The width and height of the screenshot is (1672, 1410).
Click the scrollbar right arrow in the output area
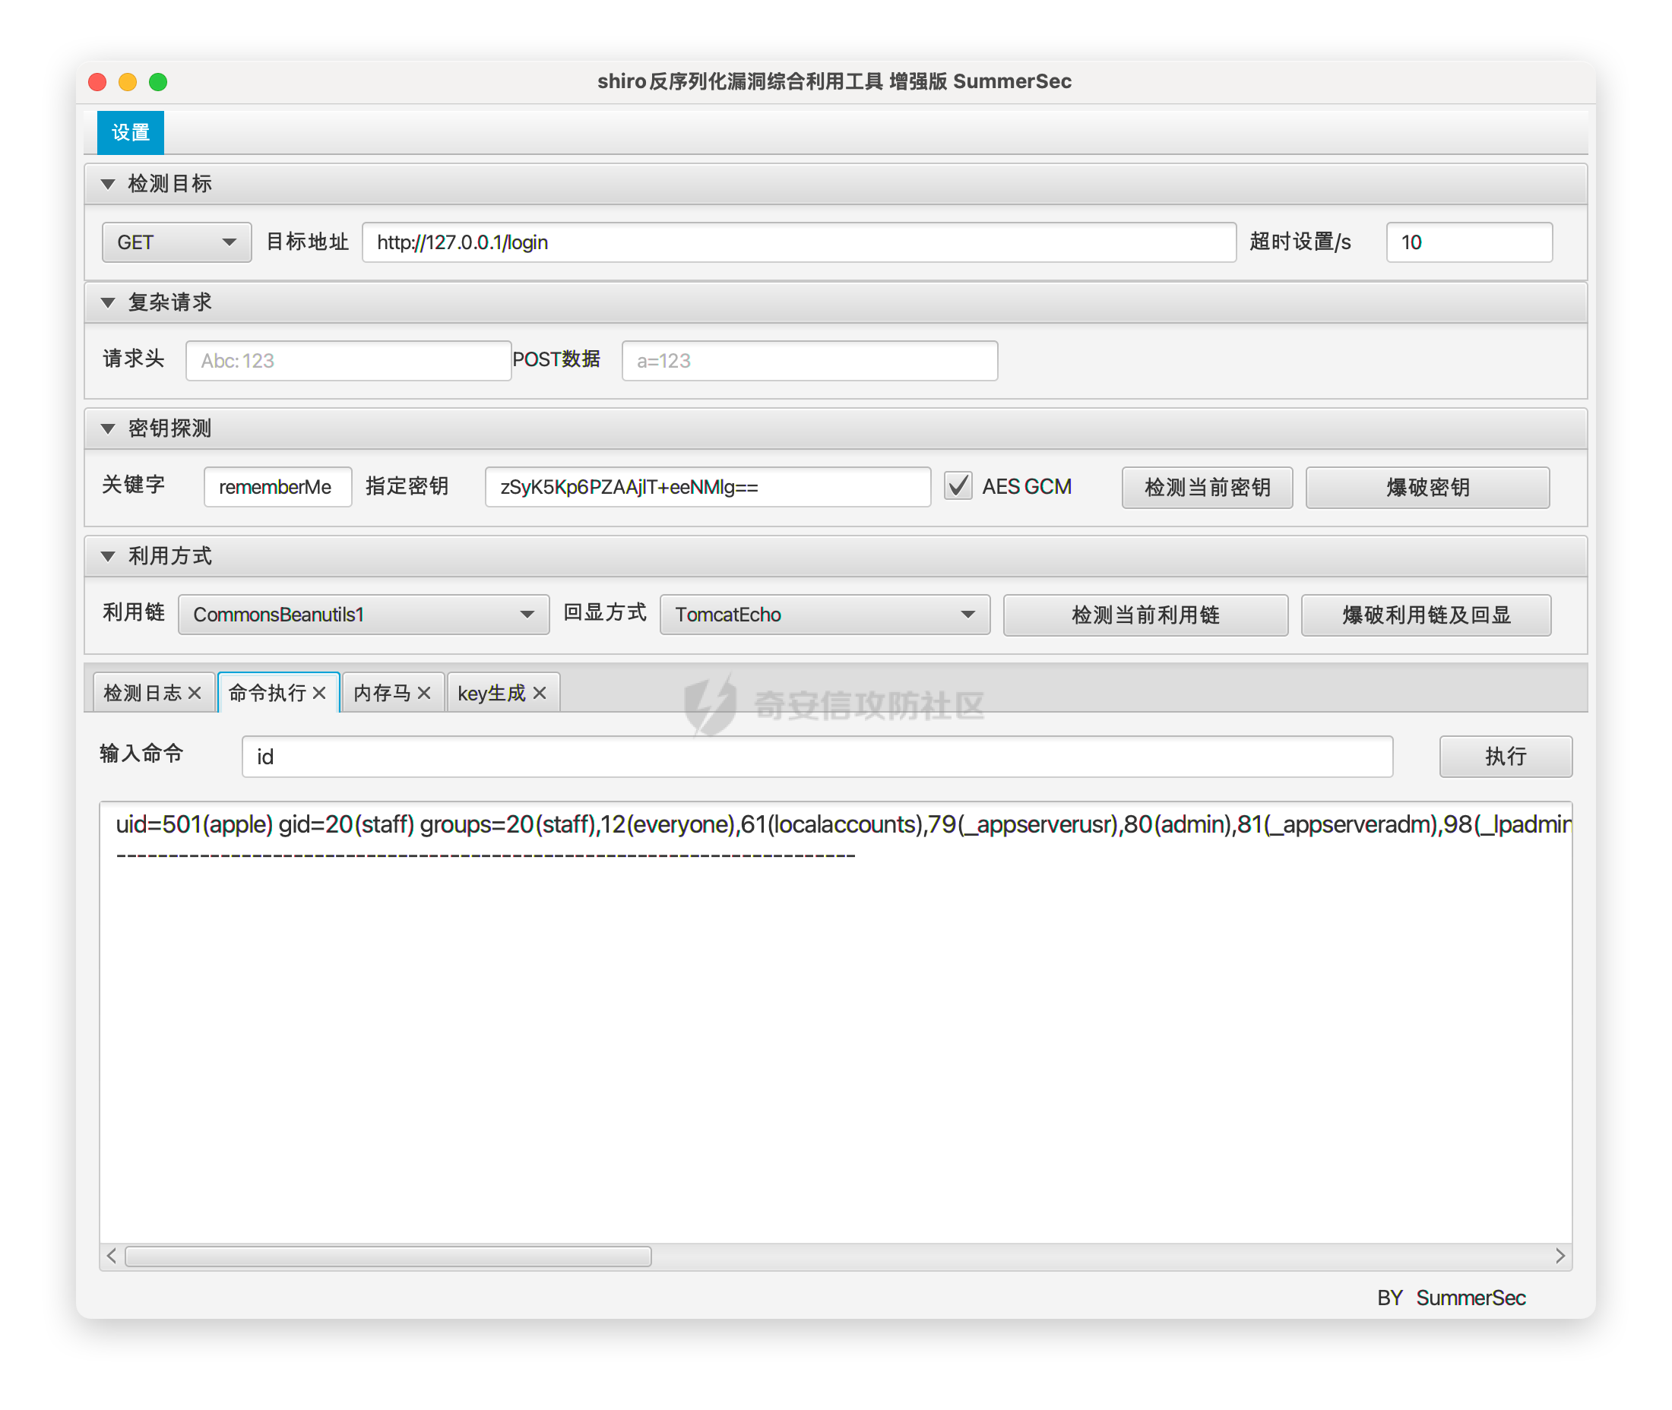pos(1560,1256)
